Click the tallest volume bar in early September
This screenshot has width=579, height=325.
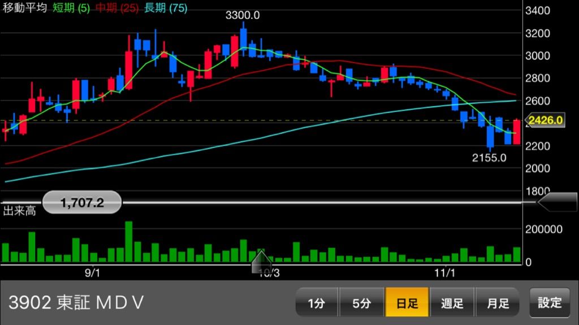point(128,241)
